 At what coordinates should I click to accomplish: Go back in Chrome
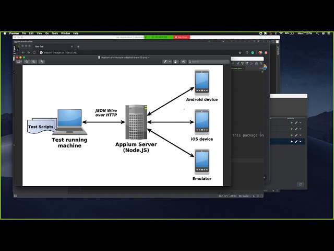click(23, 52)
